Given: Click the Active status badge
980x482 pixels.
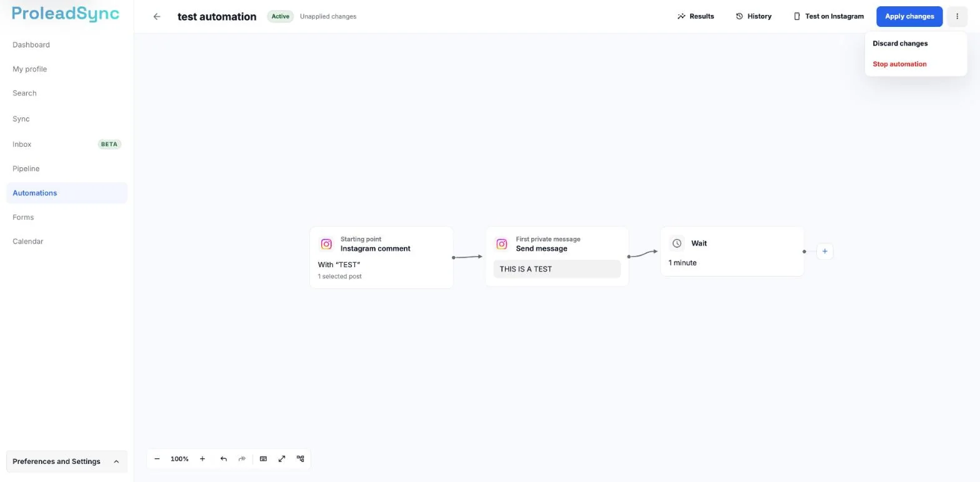Looking at the screenshot, I should (280, 17).
